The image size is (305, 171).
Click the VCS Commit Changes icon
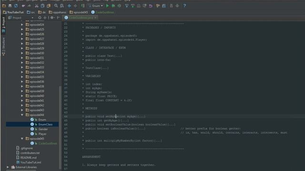pos(132,6)
